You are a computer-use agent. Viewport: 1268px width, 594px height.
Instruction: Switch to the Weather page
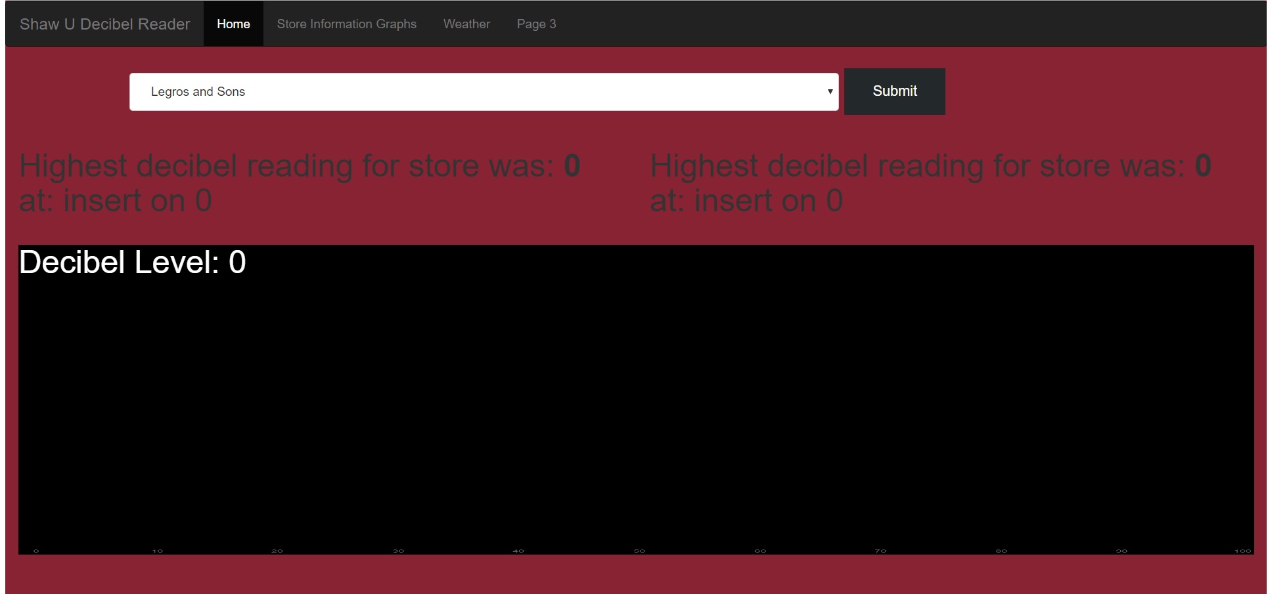(x=466, y=24)
